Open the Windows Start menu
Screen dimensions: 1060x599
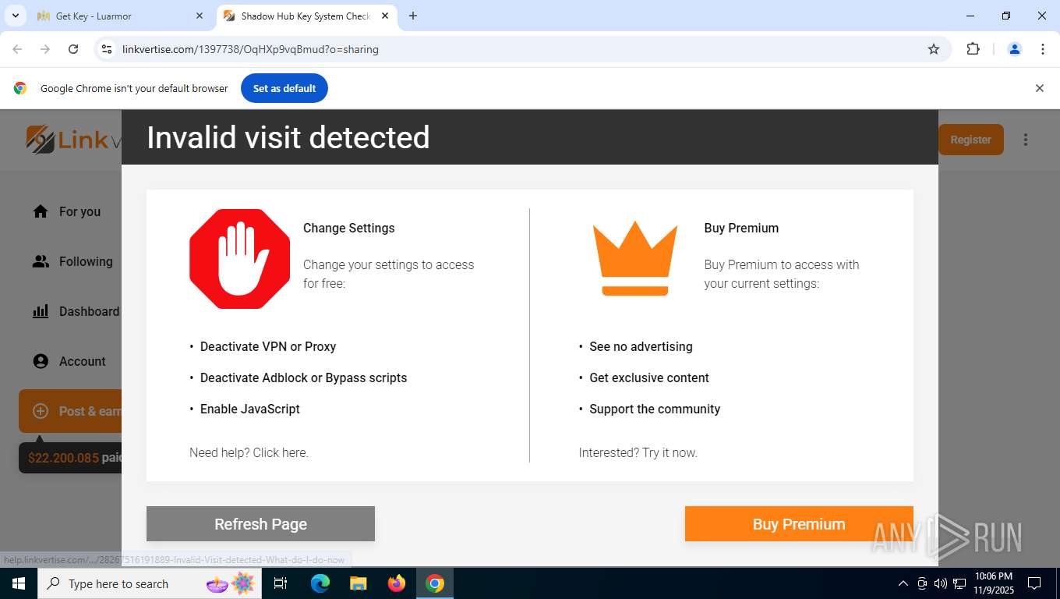click(19, 583)
